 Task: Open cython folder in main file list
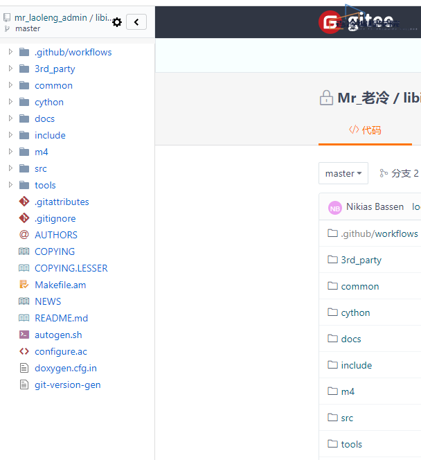(355, 312)
